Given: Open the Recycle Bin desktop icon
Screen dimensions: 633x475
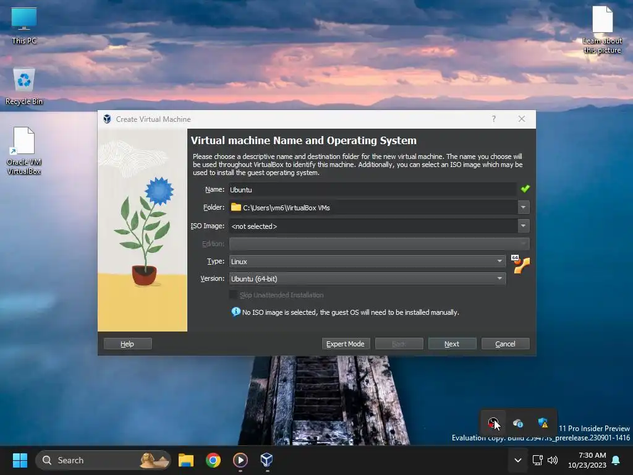Looking at the screenshot, I should click(24, 87).
